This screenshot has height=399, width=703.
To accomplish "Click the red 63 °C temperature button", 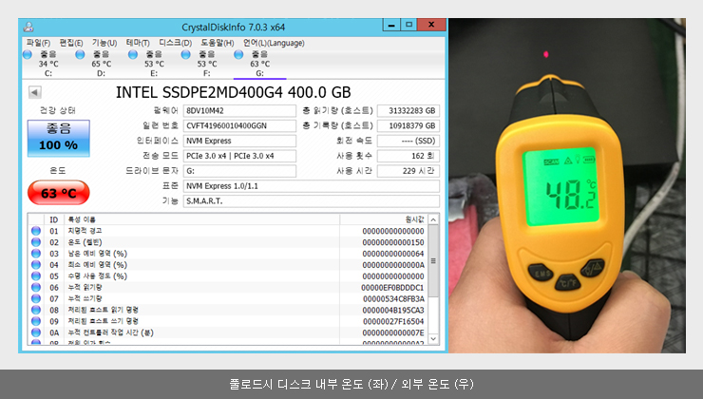I will tap(59, 193).
